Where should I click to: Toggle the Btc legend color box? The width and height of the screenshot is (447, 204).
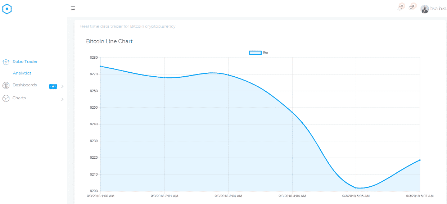pyautogui.click(x=255, y=53)
